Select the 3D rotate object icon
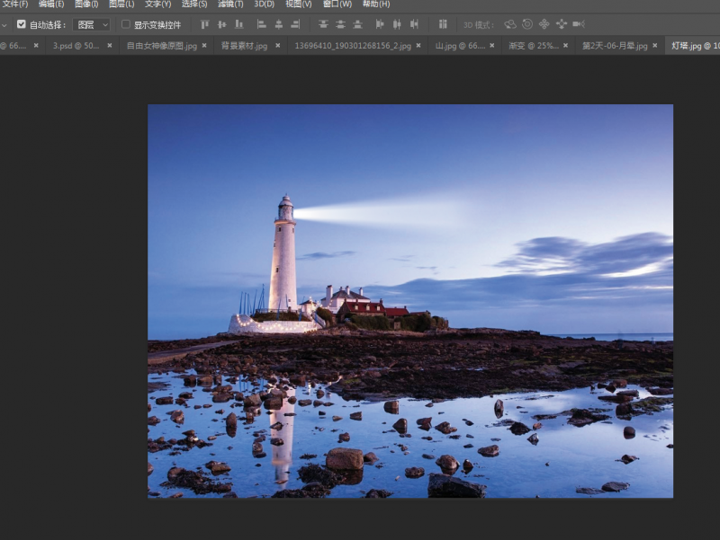 tap(510, 24)
